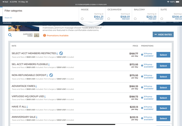This screenshot has height=126, width=182.
Task: Open info icon for VIRTUOSO HQ GROUP USD
Action: [x=45, y=96]
